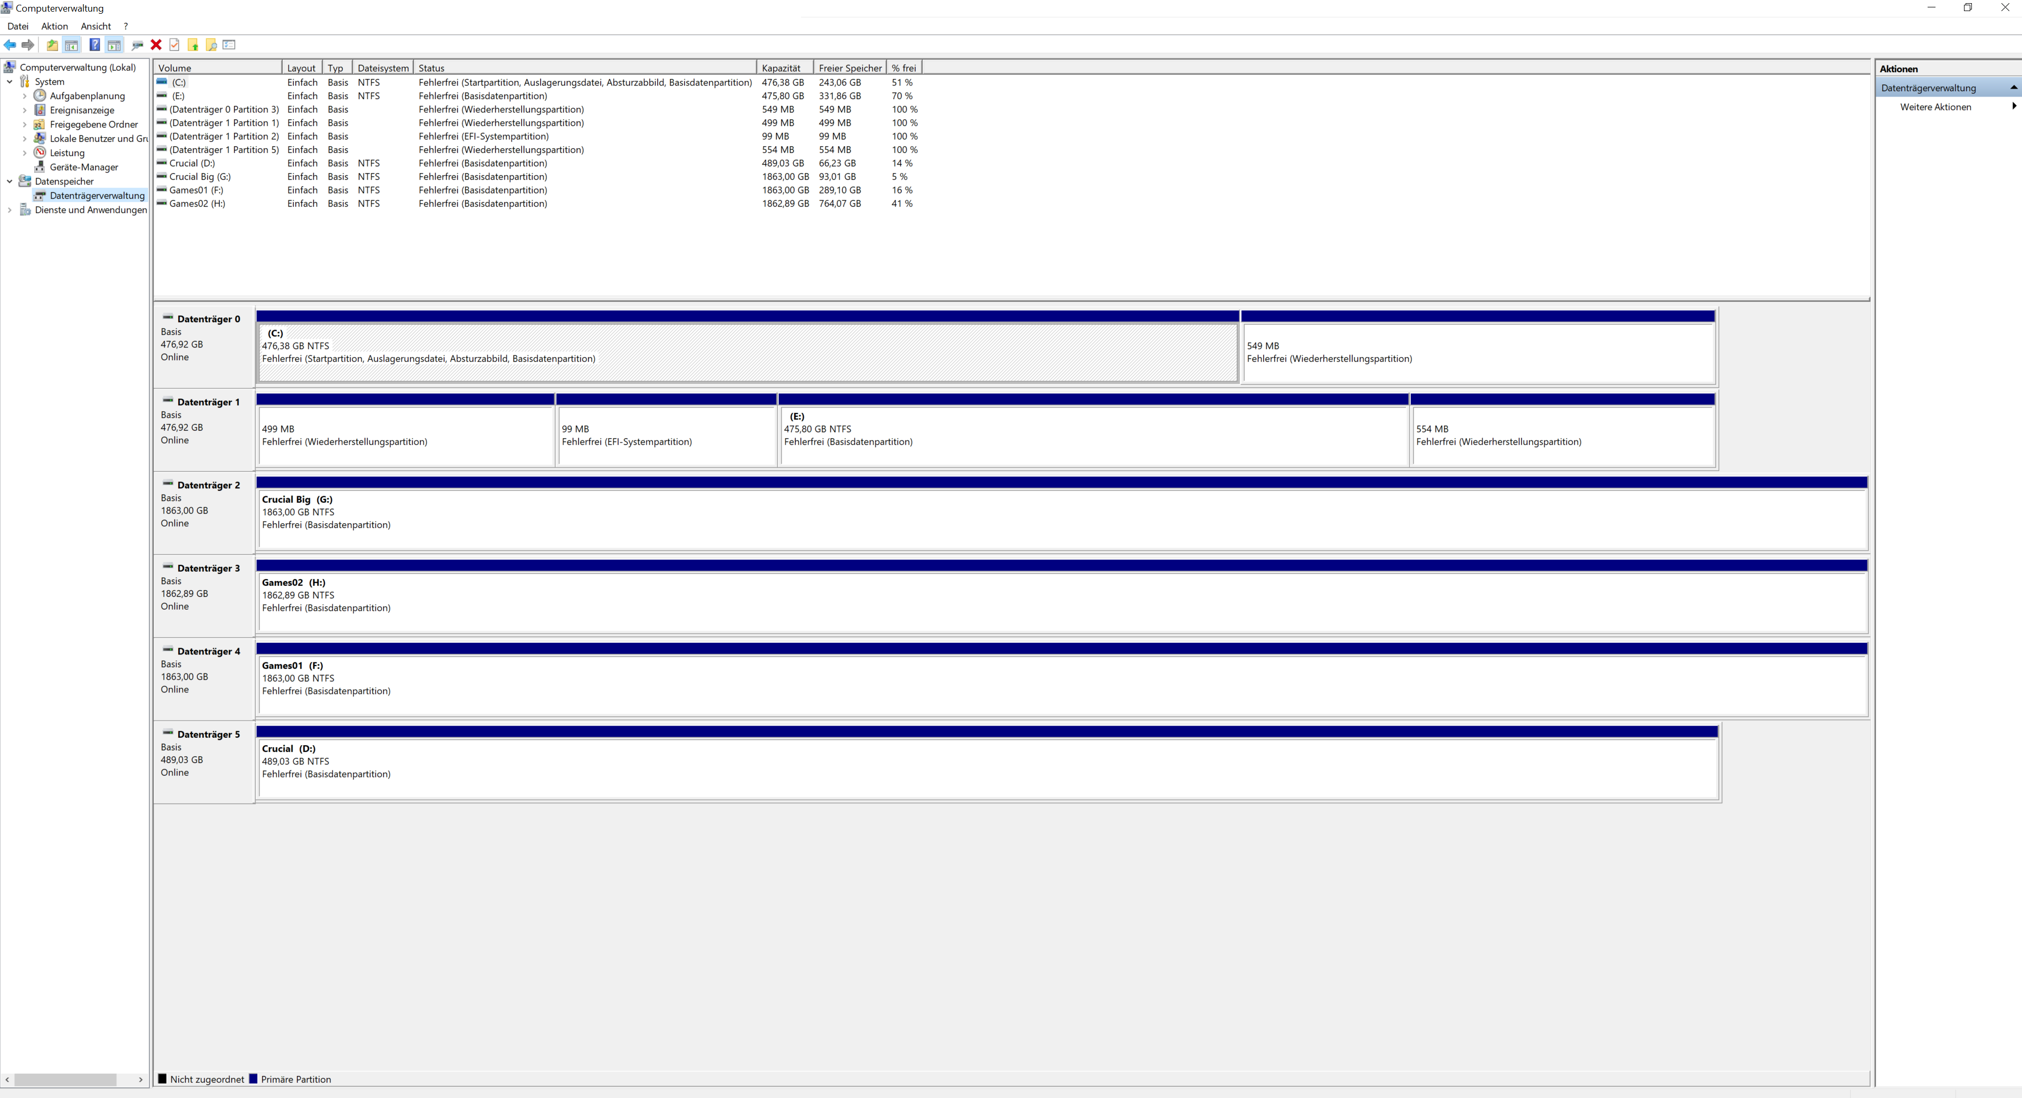The width and height of the screenshot is (2022, 1098).
Task: Click the Kapazität column header
Action: coord(783,68)
